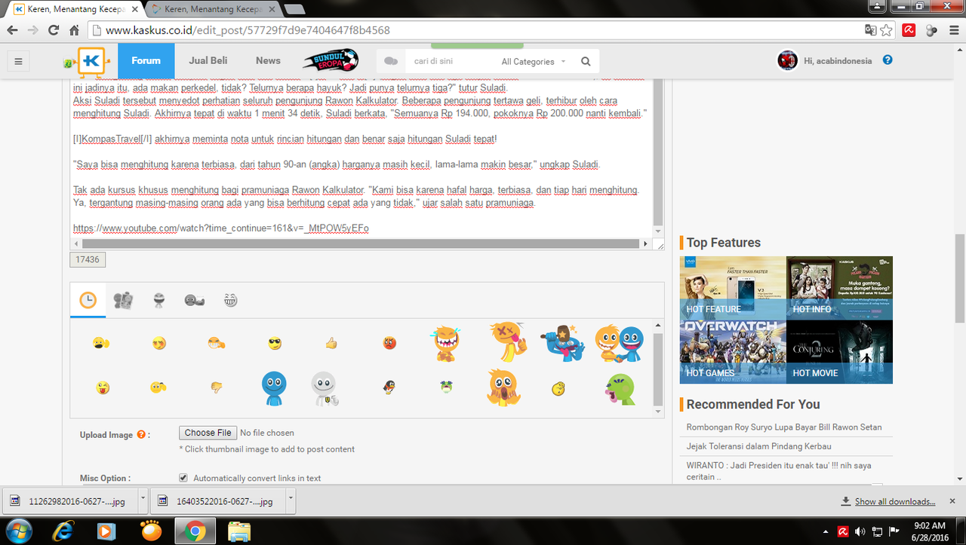Click the cloud icon in search bar
966x545 pixels.
pos(390,61)
